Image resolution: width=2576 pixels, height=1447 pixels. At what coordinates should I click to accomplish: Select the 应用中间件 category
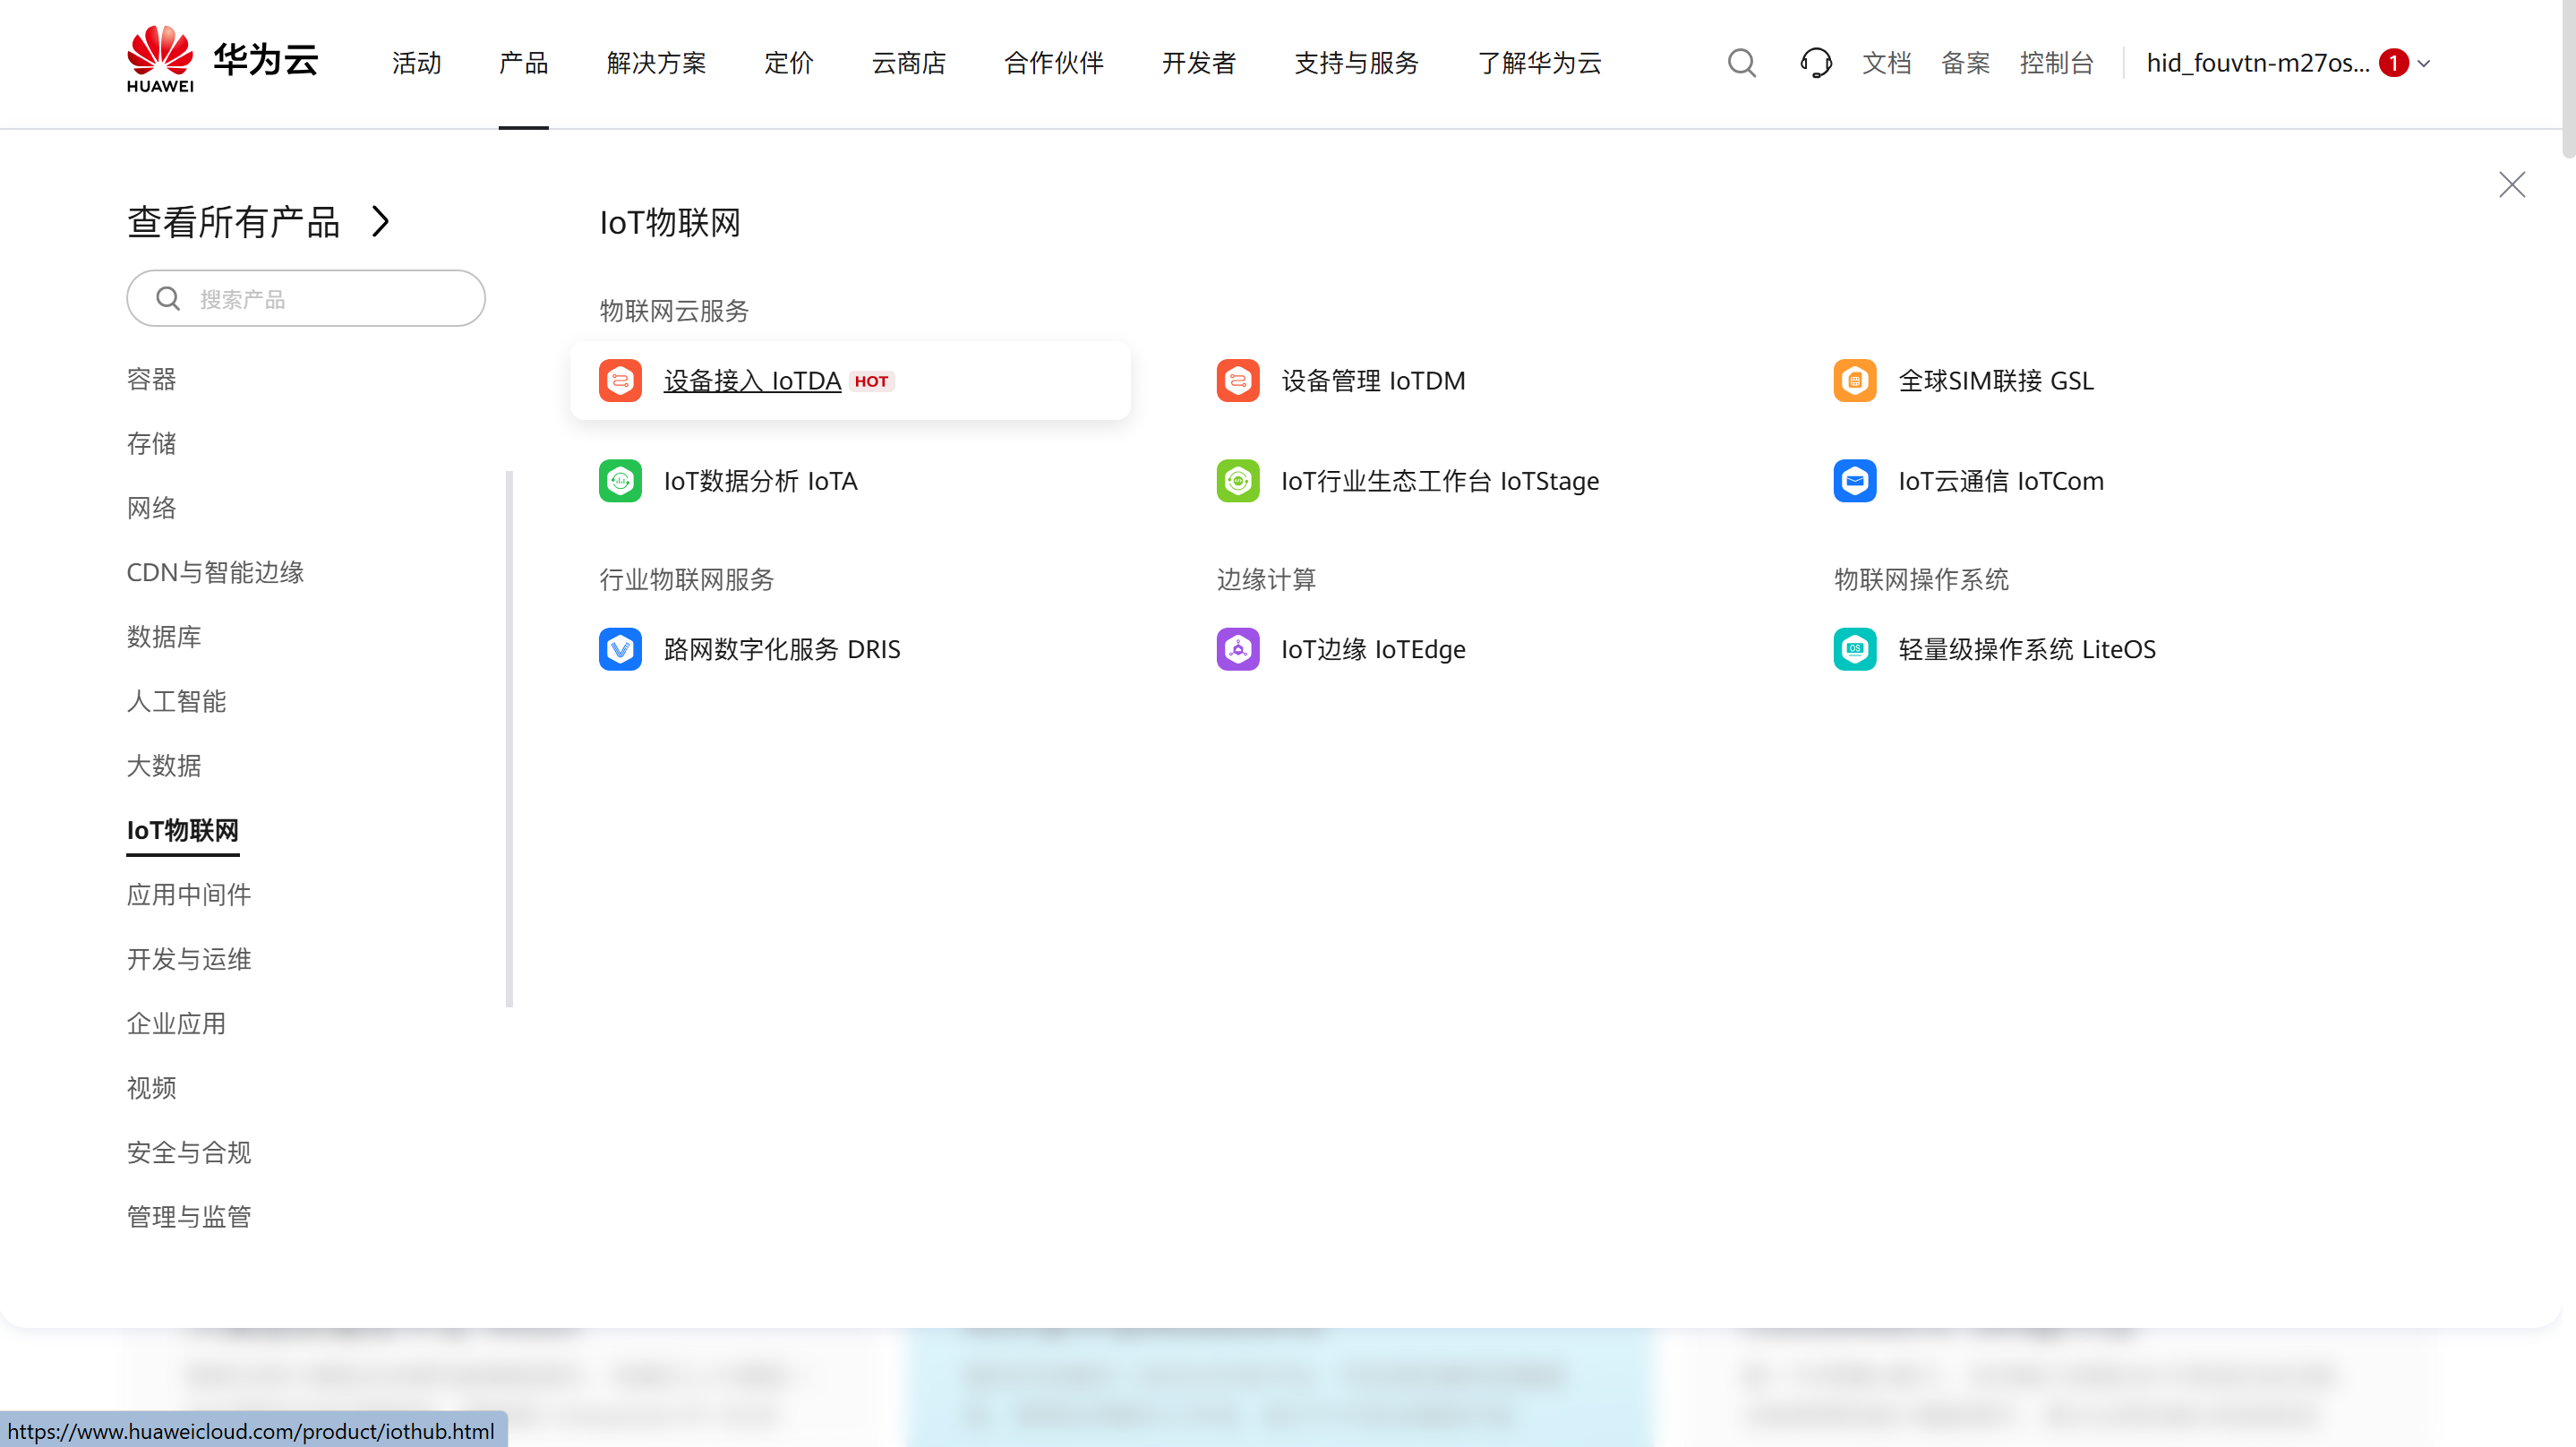click(x=189, y=894)
